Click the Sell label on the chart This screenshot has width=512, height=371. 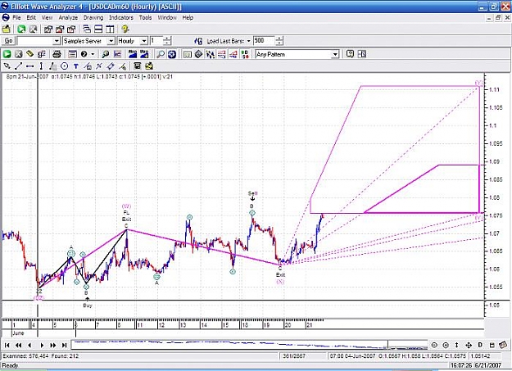(252, 193)
